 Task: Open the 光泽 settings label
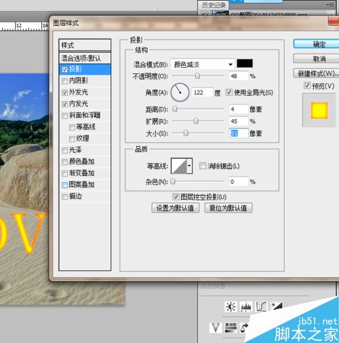pos(75,150)
